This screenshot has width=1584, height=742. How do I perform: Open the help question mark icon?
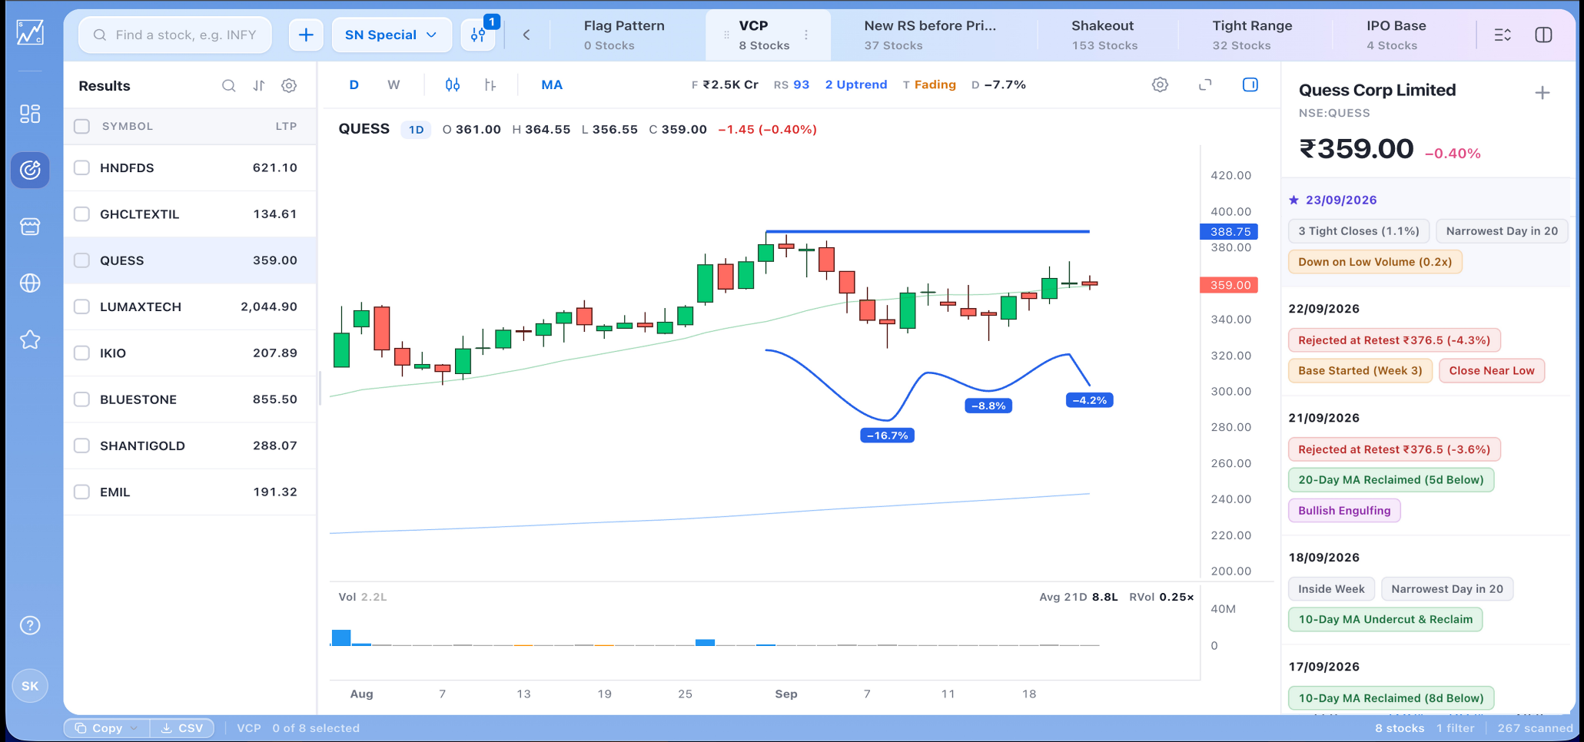30,625
